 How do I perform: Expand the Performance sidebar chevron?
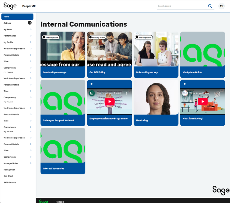click(x=31, y=36)
